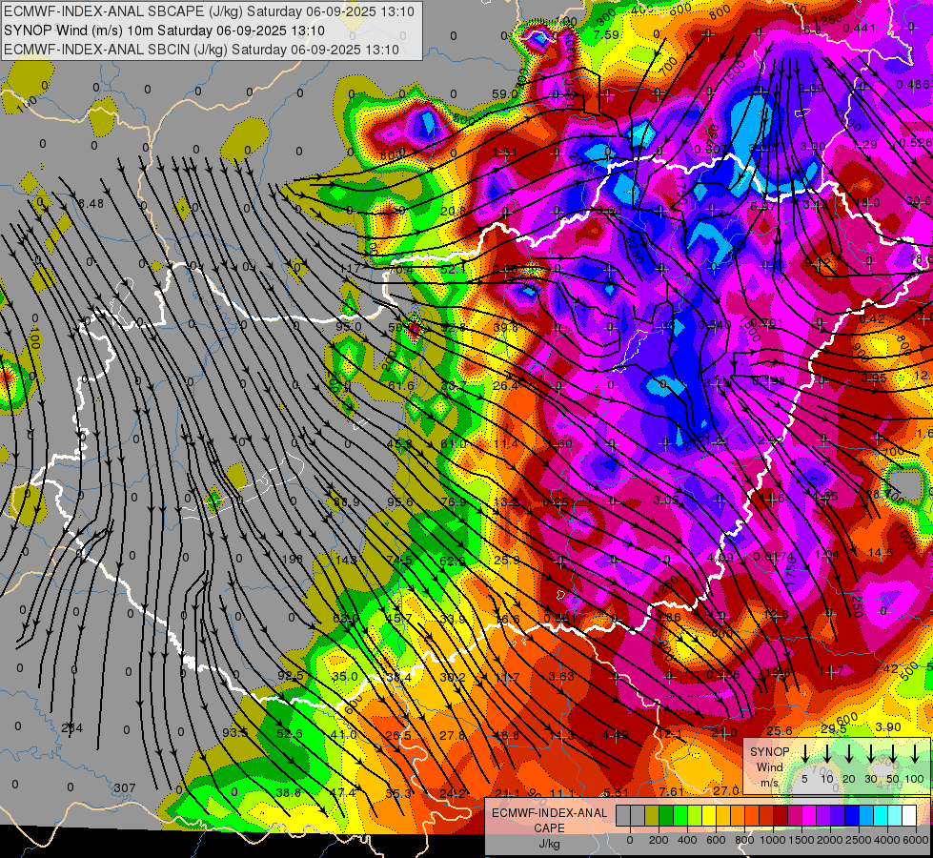933x858 pixels.
Task: Click the 50 m/s wind arrow in the legend
Action: coord(893,754)
